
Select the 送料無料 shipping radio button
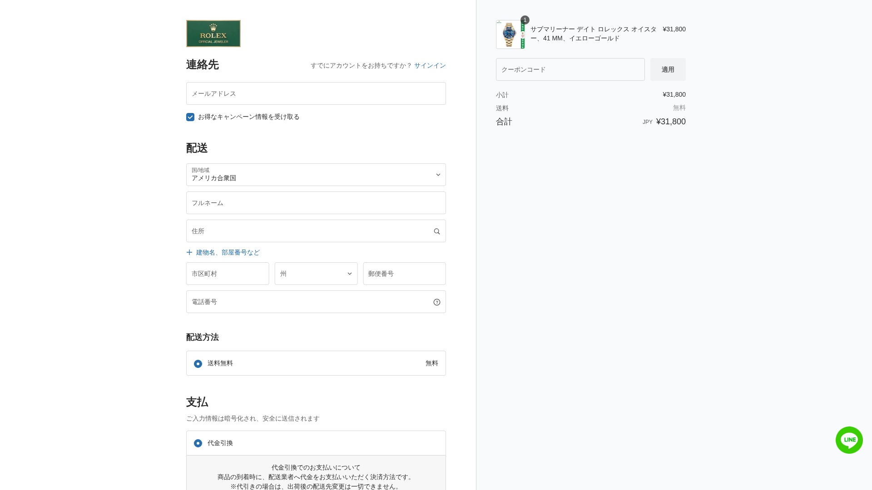(x=198, y=364)
